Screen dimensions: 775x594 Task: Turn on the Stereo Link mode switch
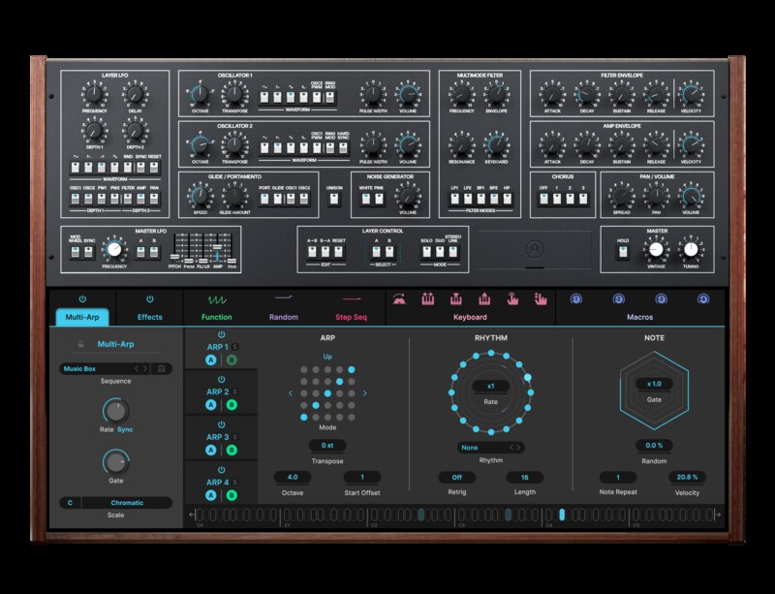click(x=453, y=252)
